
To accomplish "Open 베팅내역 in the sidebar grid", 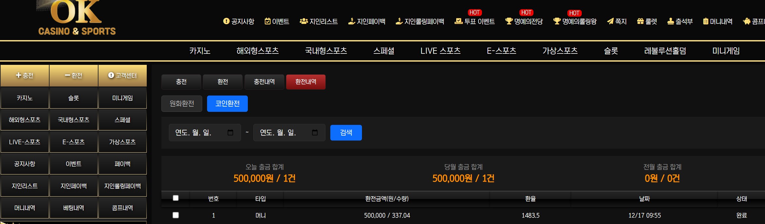I will click(73, 208).
